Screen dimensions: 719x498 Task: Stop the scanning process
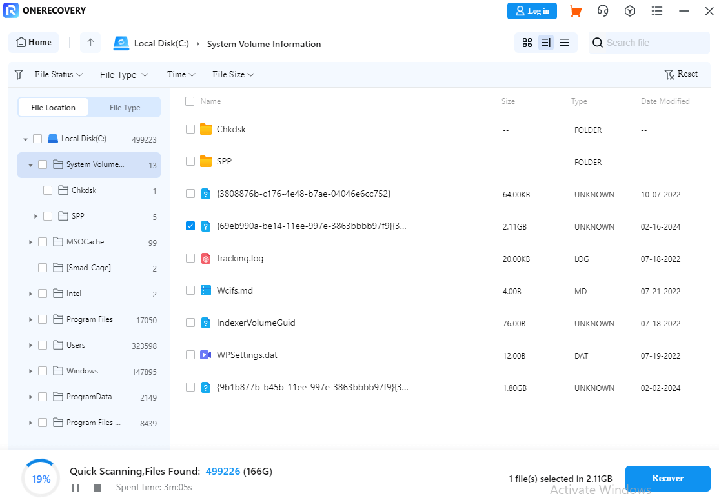pos(97,488)
